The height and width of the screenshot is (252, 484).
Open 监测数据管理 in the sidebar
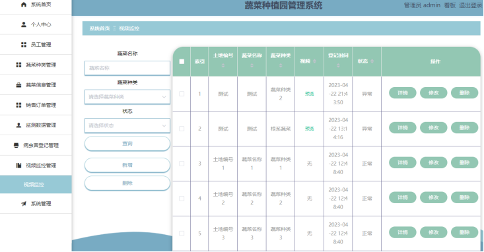36,125
